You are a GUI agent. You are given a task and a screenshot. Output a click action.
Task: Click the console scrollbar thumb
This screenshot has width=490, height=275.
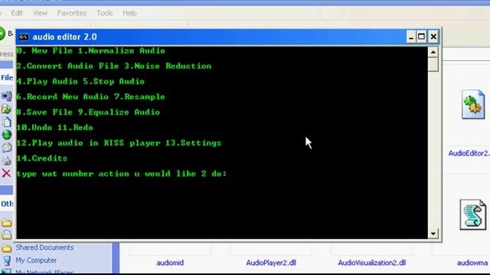(x=433, y=64)
